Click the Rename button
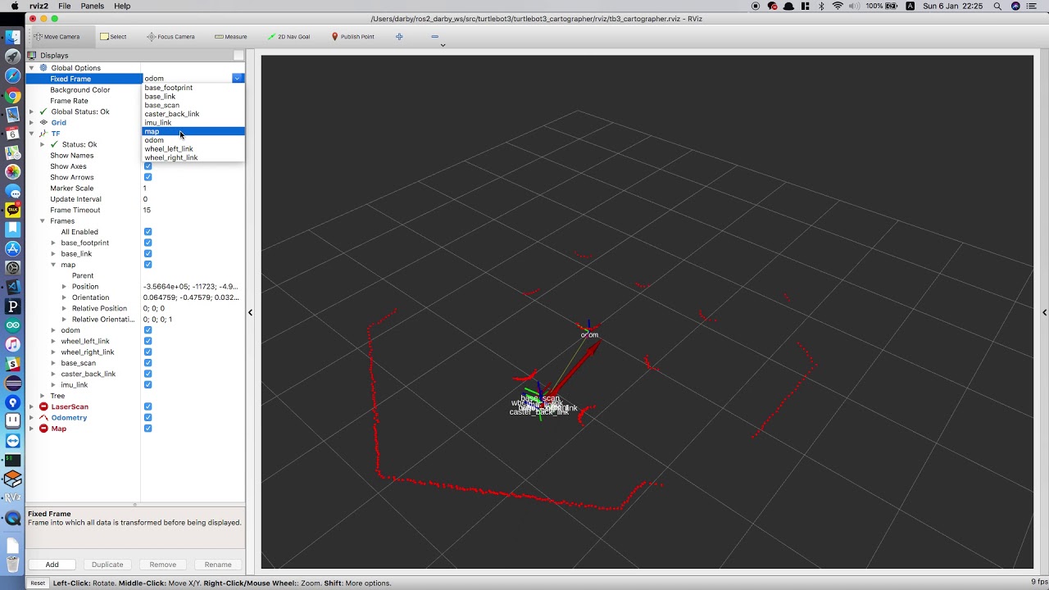Image resolution: width=1049 pixels, height=590 pixels. pos(217,565)
